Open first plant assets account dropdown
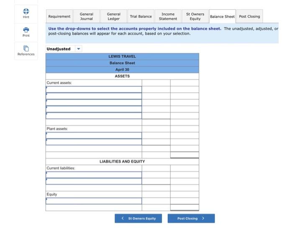This screenshot has height=241, width=293. (x=94, y=136)
